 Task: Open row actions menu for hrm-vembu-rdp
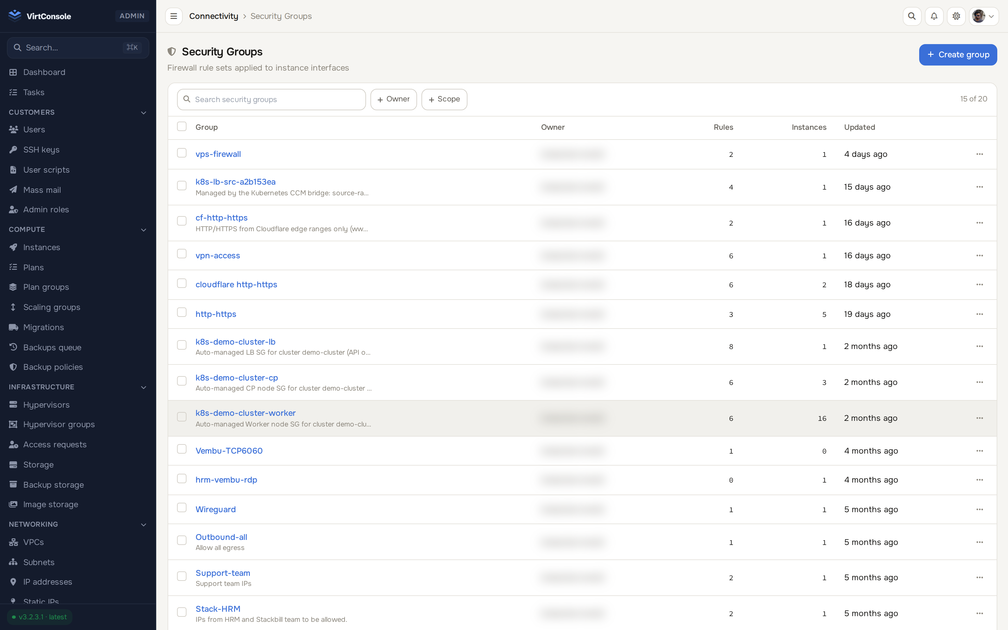point(979,480)
